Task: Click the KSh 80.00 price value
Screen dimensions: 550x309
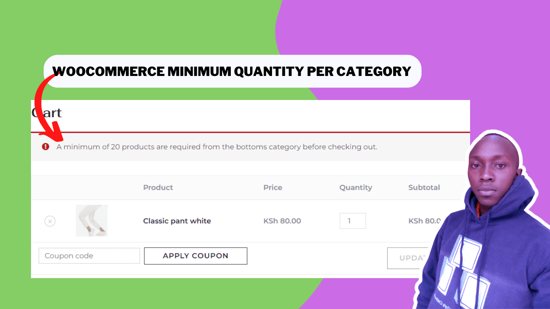Action: 282,221
